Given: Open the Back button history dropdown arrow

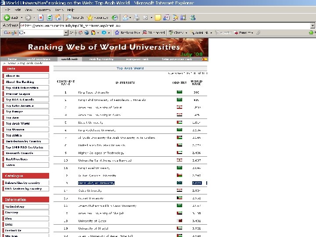Looking at the screenshot, I should (22, 18).
